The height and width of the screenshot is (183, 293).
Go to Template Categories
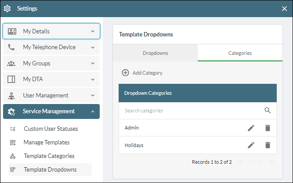click(49, 156)
